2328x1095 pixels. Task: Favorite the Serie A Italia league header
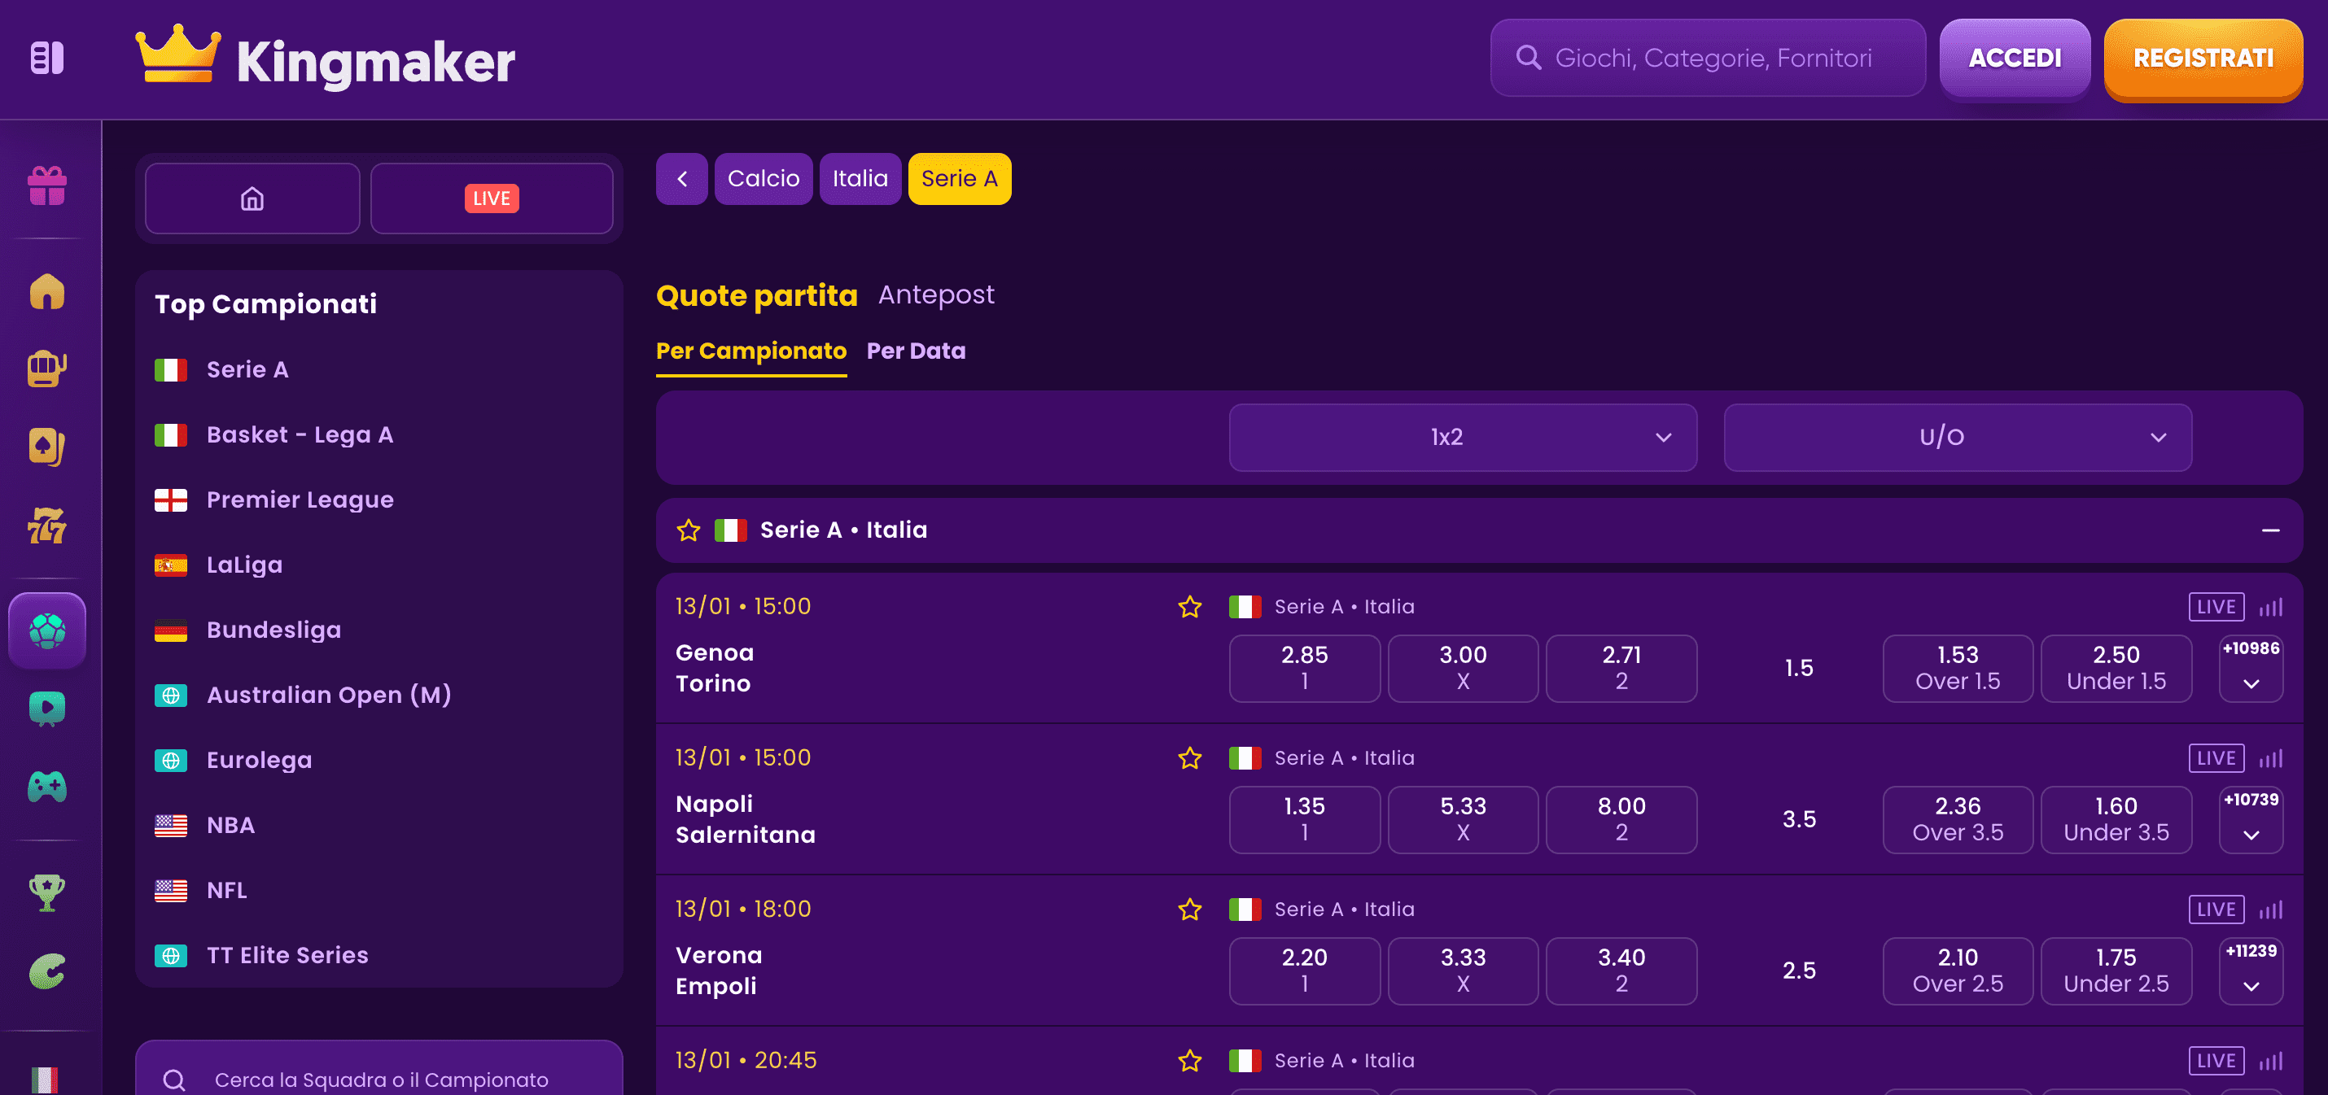point(689,530)
